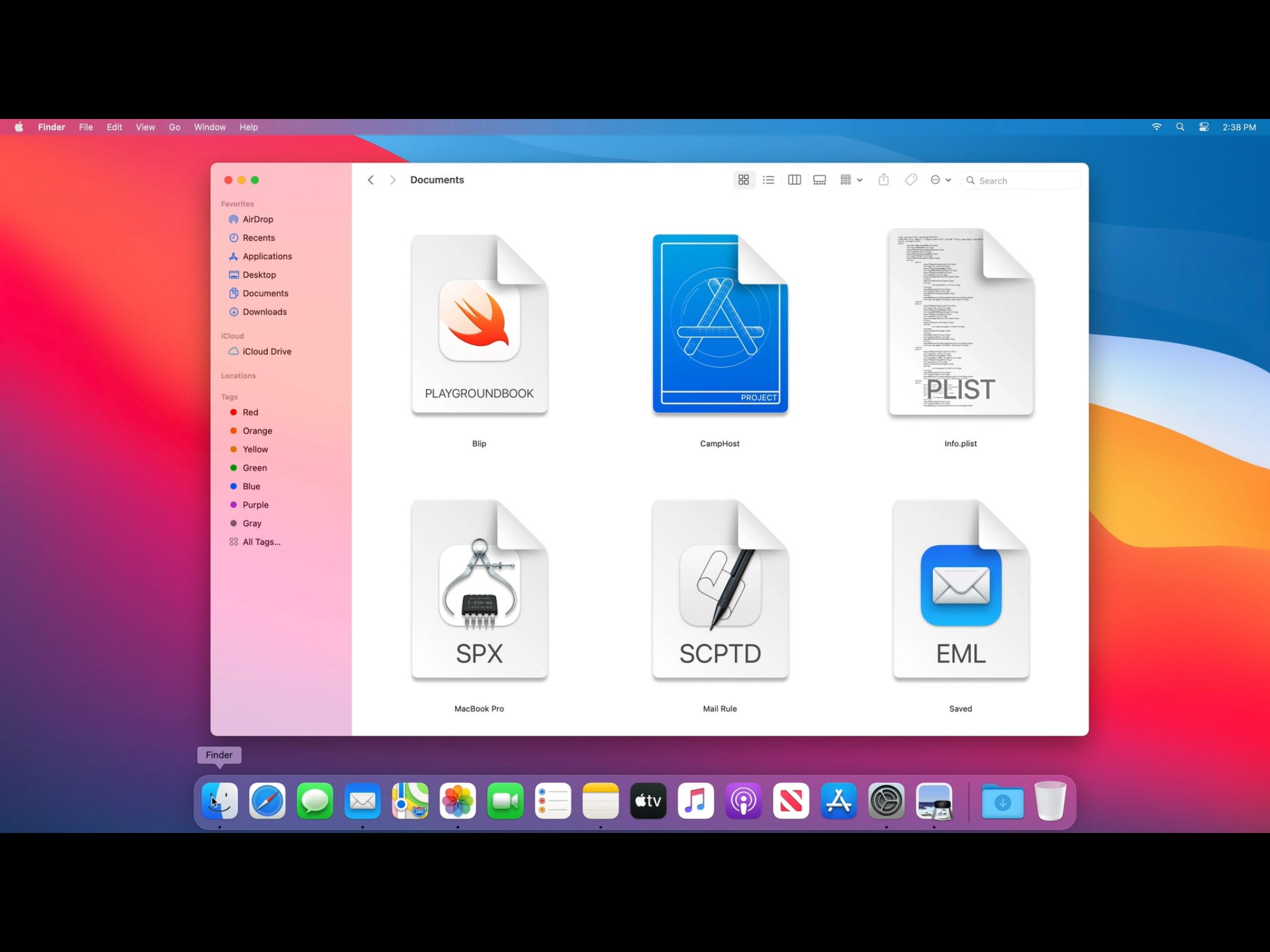Click the Search field in Finder
This screenshot has height=952, width=1270.
point(1021,180)
